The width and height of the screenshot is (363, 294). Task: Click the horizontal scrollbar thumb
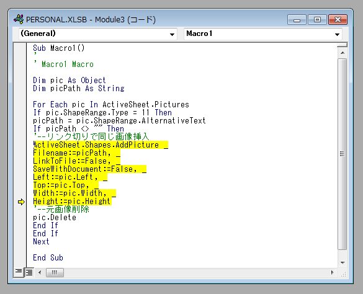(x=55, y=272)
